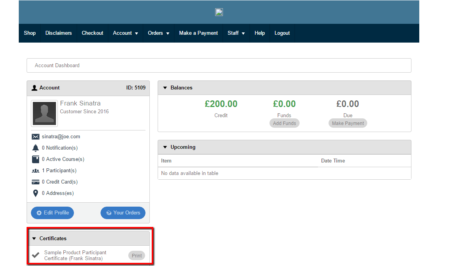The width and height of the screenshot is (449, 266).
Task: Click the bell icon for Notifications
Action: (x=36, y=148)
